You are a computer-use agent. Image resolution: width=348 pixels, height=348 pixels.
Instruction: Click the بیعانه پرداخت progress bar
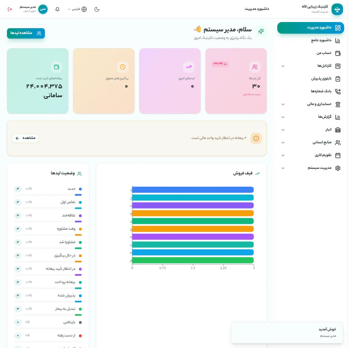(48, 288)
